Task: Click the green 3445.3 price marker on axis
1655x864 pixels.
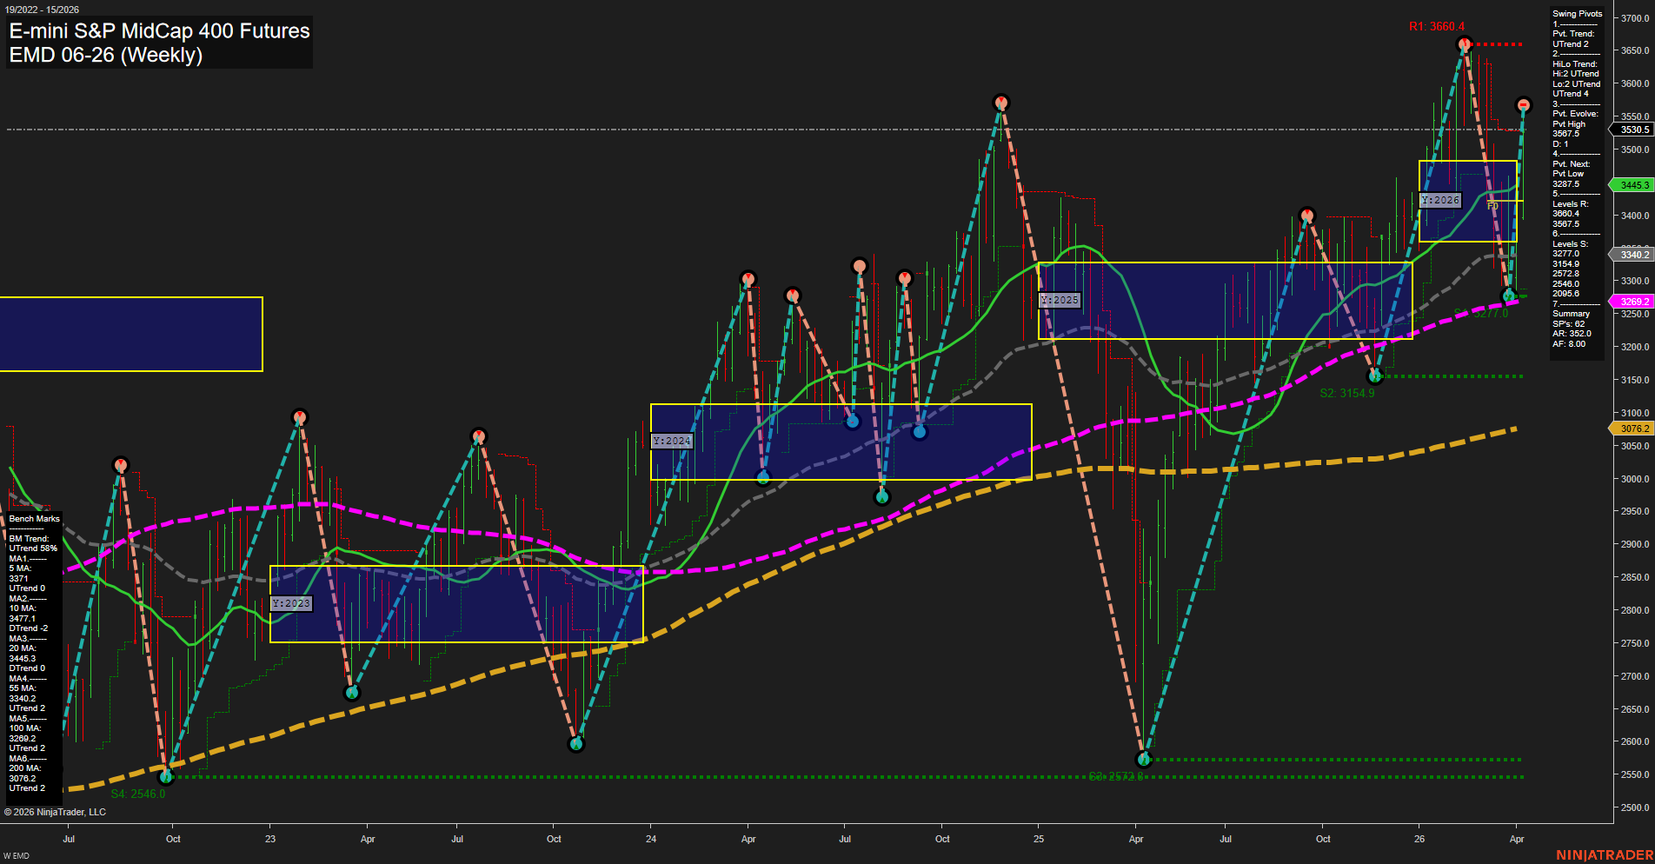Action: pyautogui.click(x=1632, y=184)
